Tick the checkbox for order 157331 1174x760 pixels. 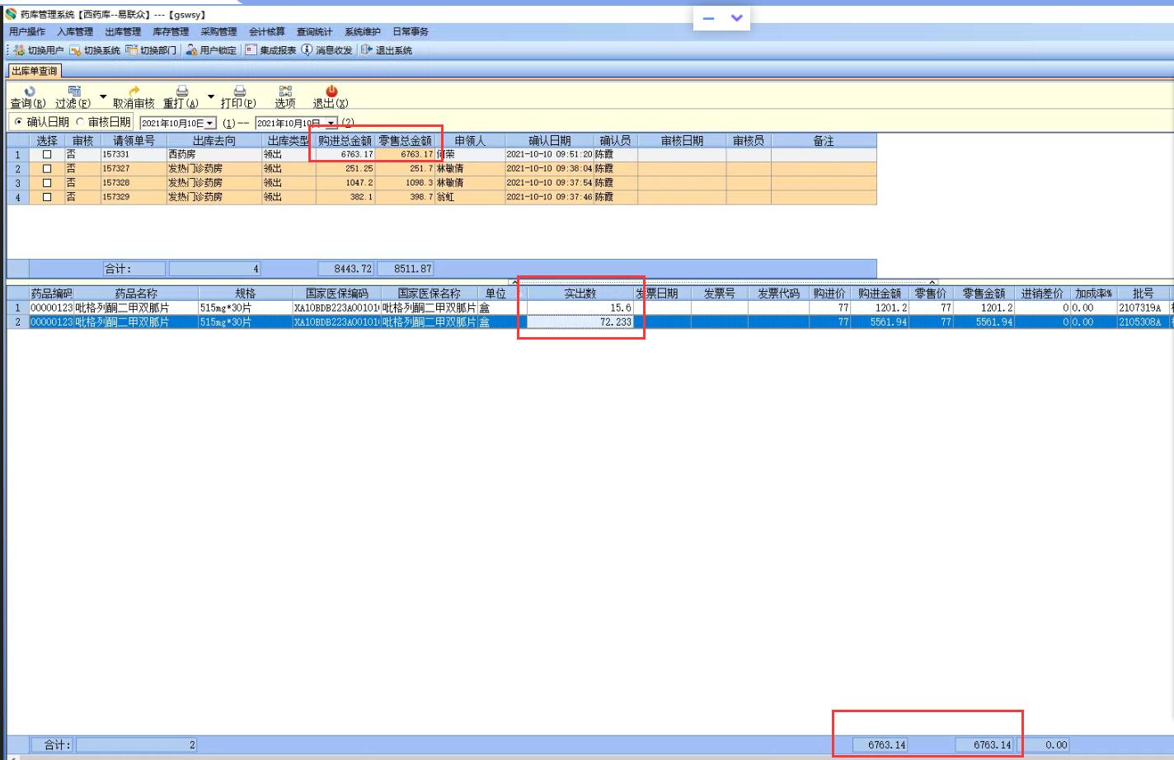tap(47, 154)
